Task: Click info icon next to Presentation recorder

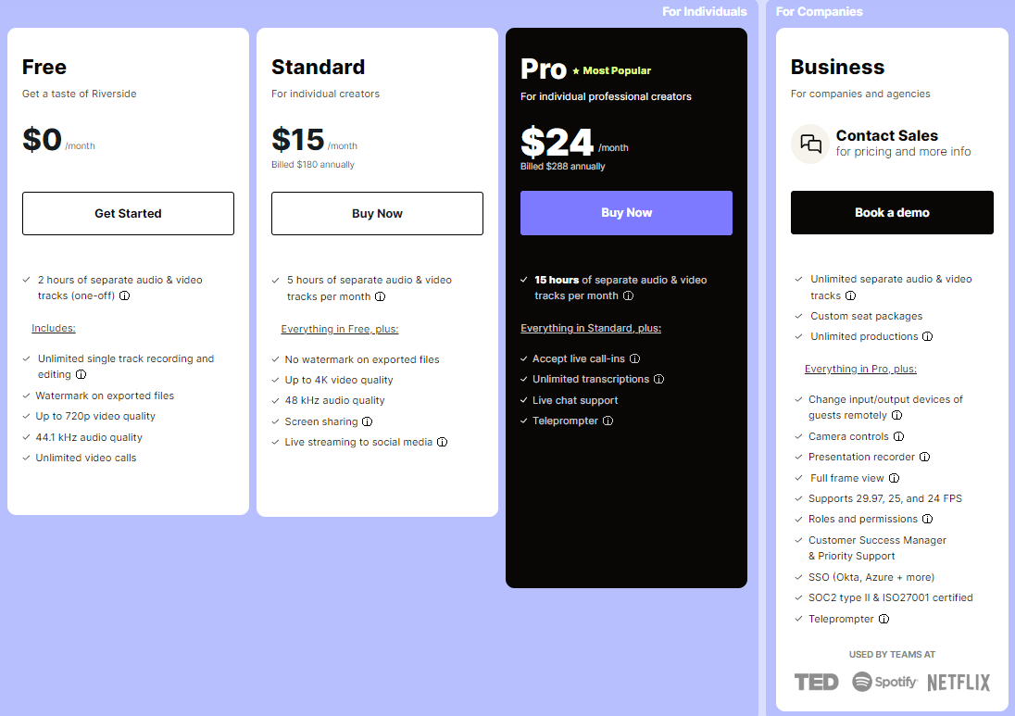Action: click(924, 457)
